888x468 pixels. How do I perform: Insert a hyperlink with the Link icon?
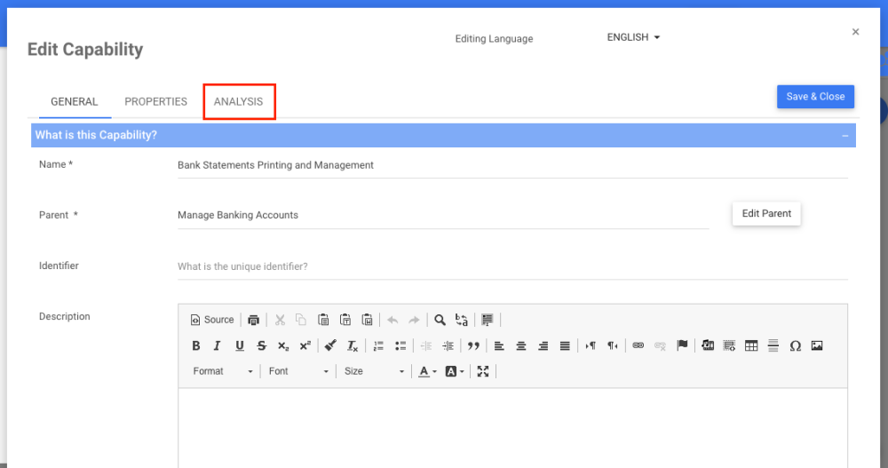(638, 345)
